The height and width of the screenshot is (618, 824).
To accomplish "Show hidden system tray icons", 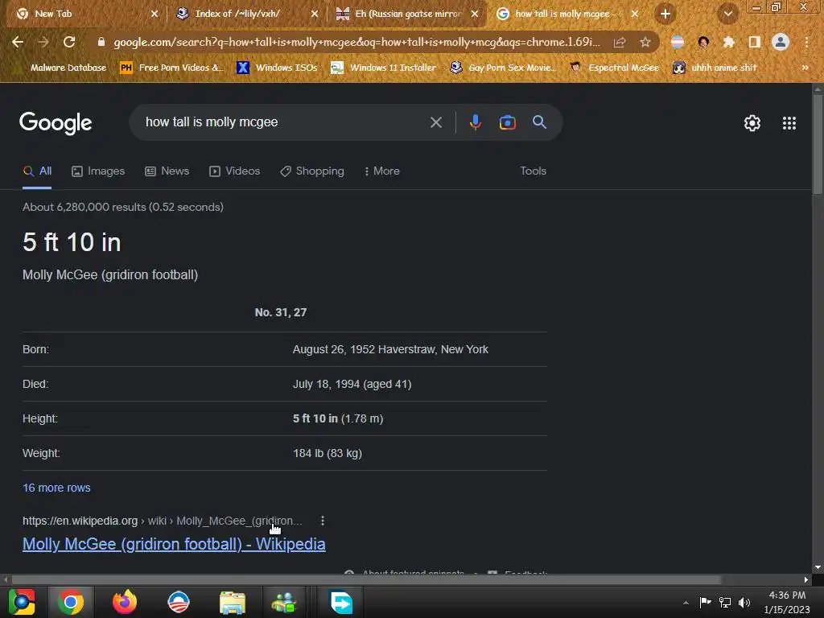I will tap(686, 603).
